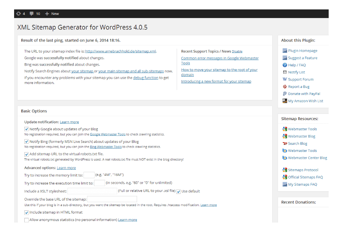This screenshot has height=232, width=351.
Task: Click the updates icon in admin bar
Action: (x=18, y=14)
